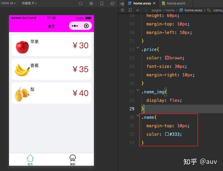Click the compile/refresh icon in the simulator toolbar

81,3
